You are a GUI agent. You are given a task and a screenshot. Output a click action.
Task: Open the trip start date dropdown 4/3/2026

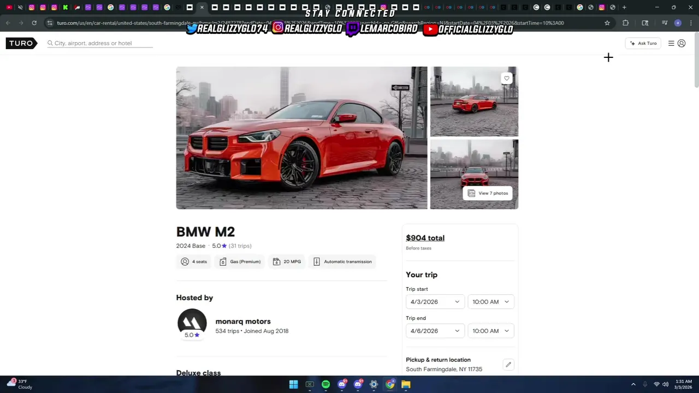435,302
